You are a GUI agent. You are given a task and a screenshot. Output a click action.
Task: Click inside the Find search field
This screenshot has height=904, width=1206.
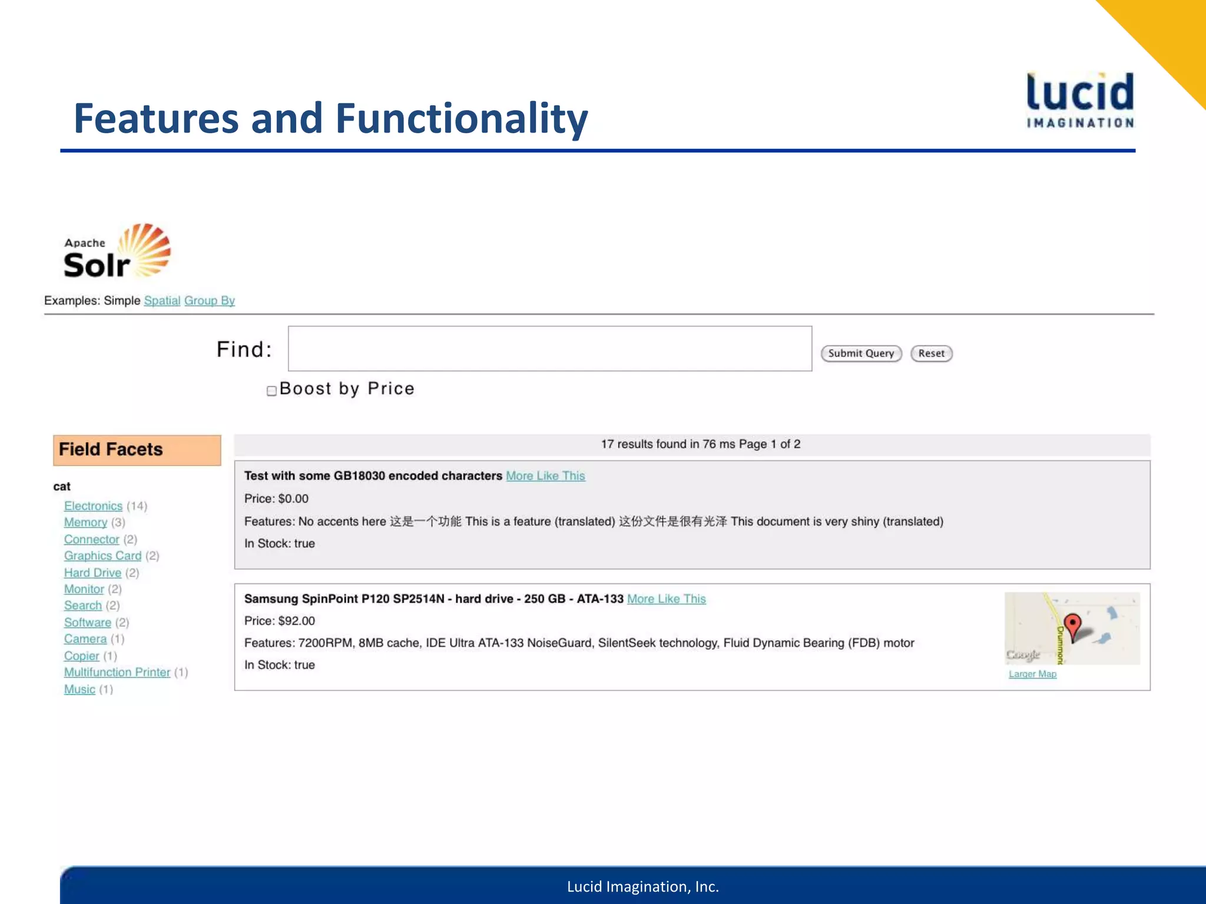point(549,349)
